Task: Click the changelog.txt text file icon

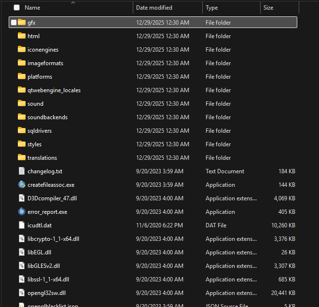Action: tap(22, 171)
